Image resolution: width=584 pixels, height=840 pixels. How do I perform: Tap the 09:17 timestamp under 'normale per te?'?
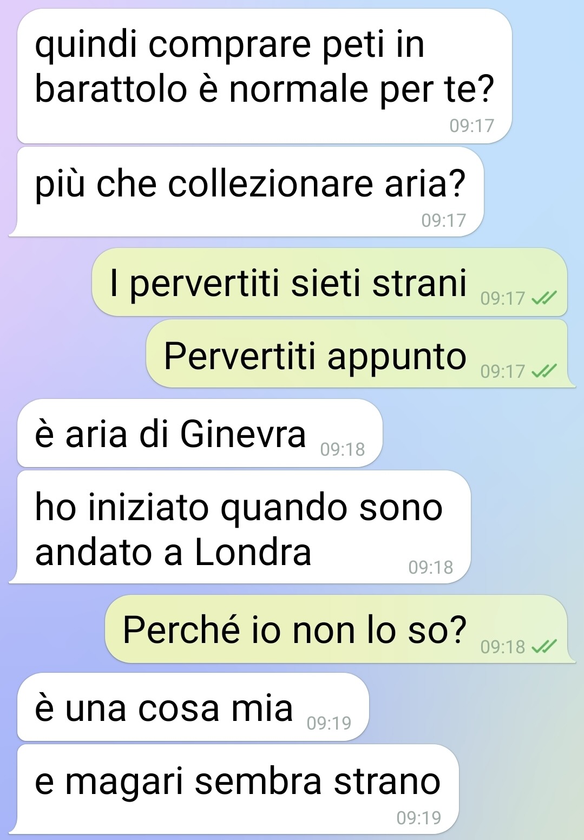pos(472,126)
